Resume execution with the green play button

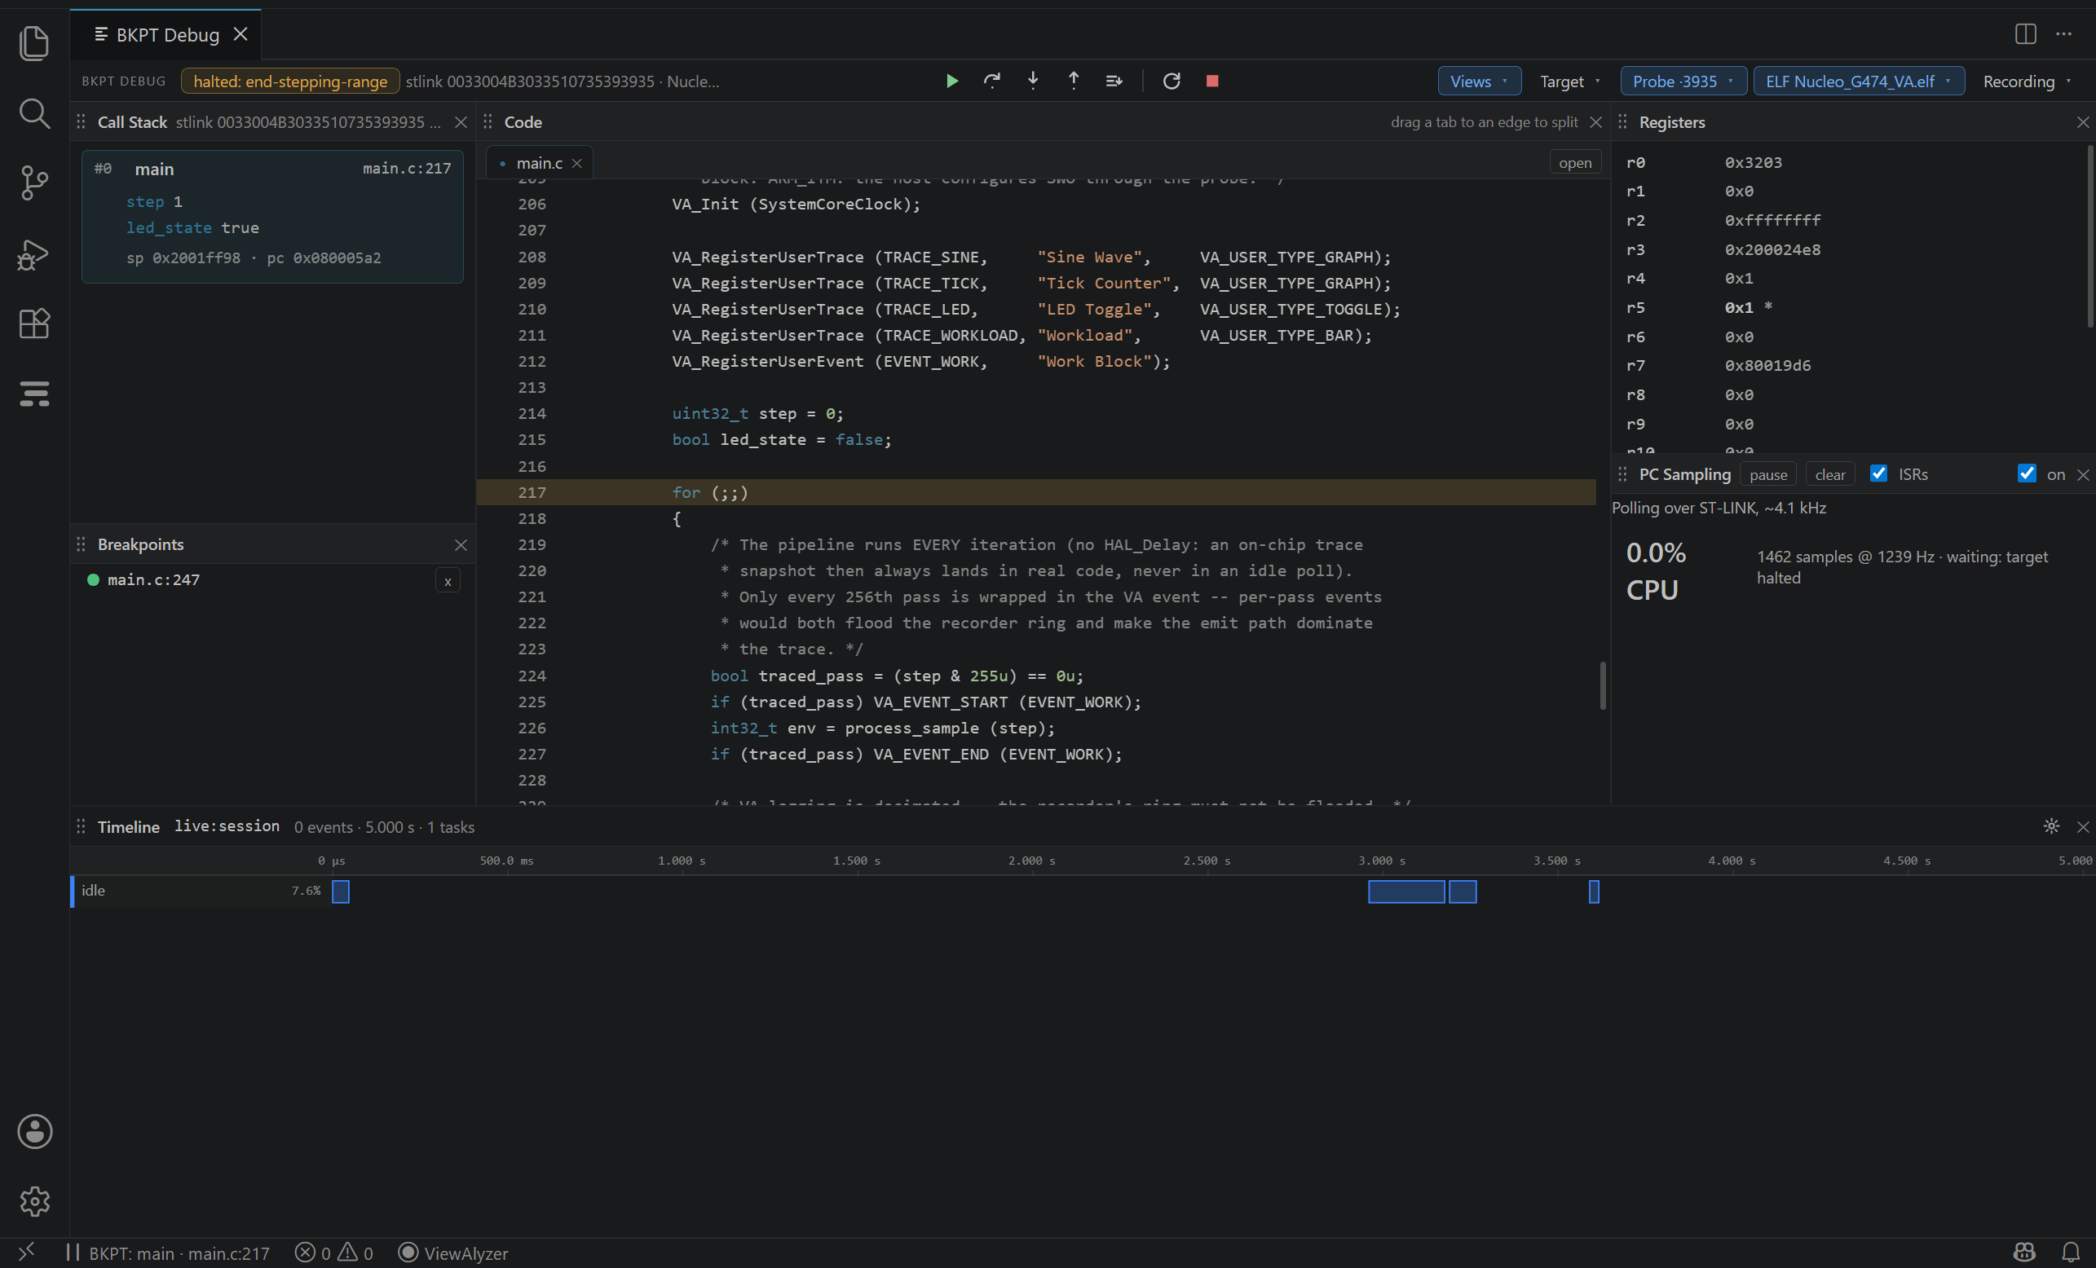(952, 81)
